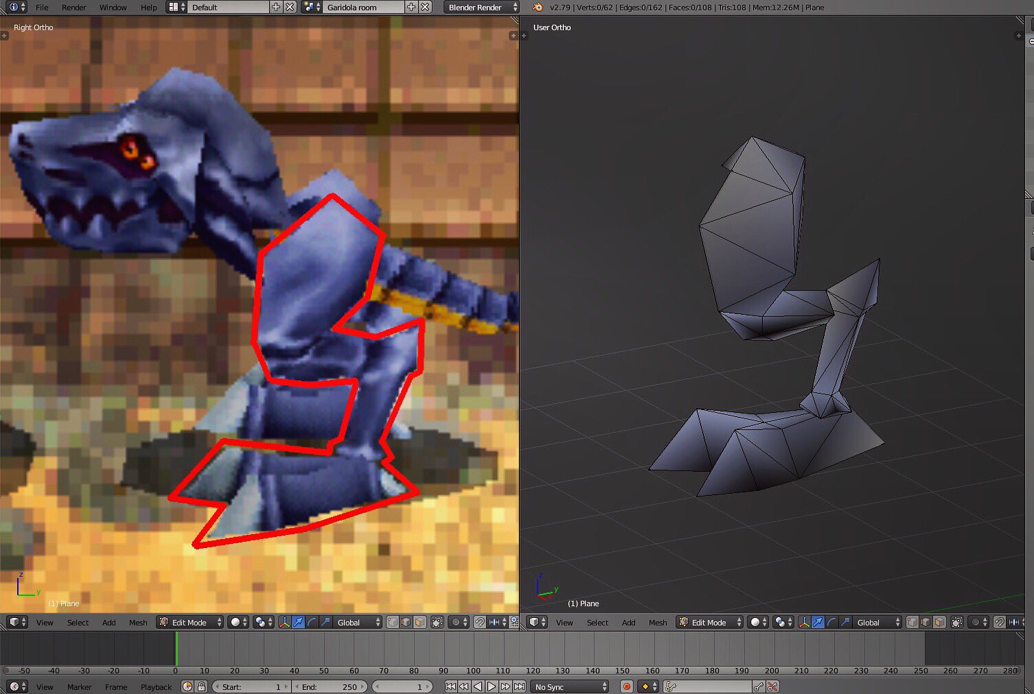Viewport: 1034px width, 694px height.
Task: Enable face select mode in right viewport
Action: [939, 622]
